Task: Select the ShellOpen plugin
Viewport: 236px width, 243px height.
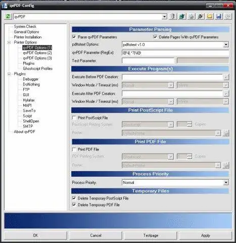Action: 31,121
